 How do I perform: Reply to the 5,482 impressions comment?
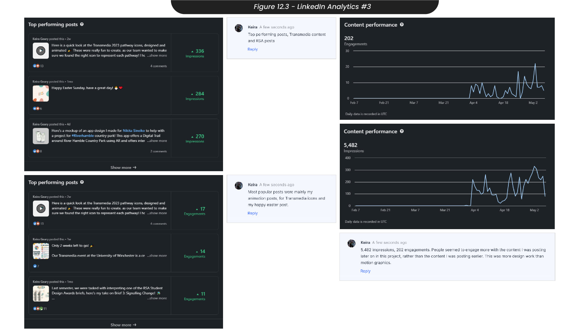pos(365,271)
